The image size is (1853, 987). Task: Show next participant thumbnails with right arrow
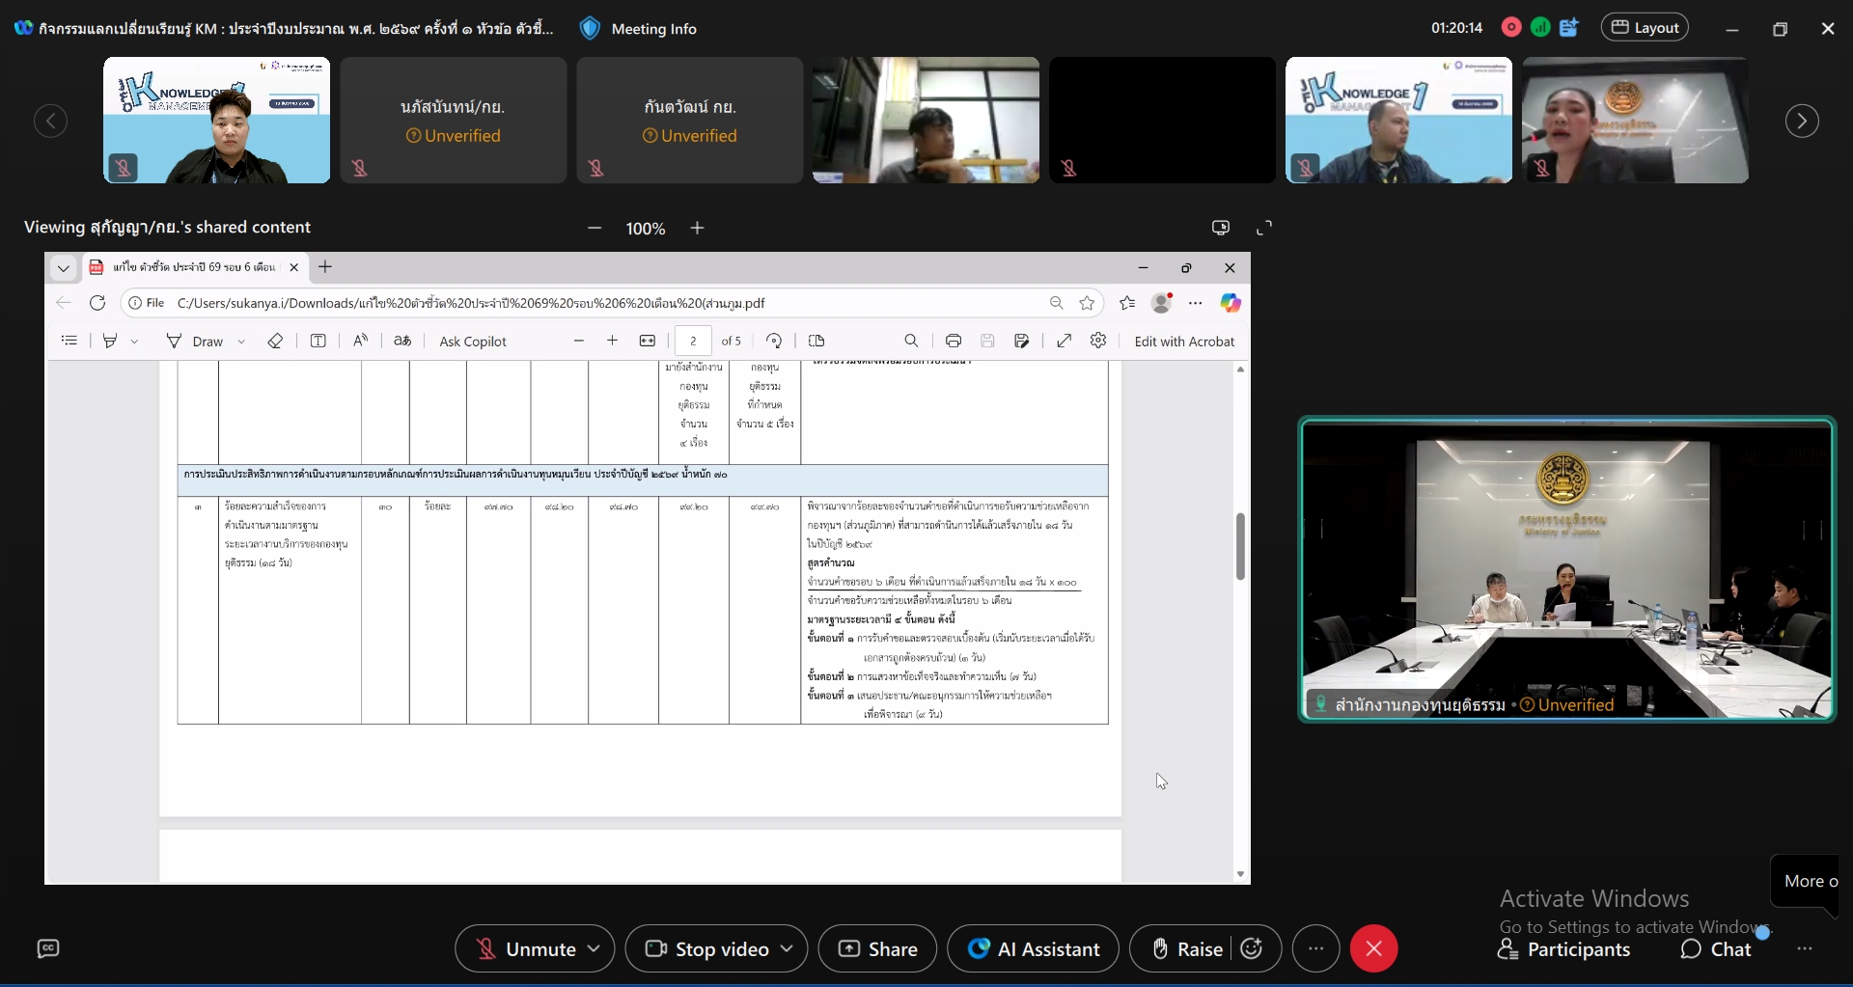pyautogui.click(x=1802, y=121)
